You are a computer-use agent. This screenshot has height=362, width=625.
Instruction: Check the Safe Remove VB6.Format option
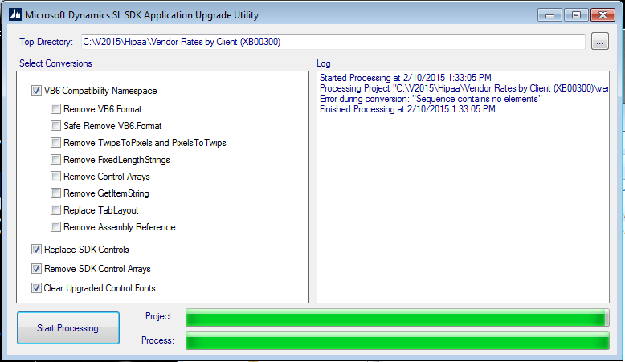(x=55, y=126)
